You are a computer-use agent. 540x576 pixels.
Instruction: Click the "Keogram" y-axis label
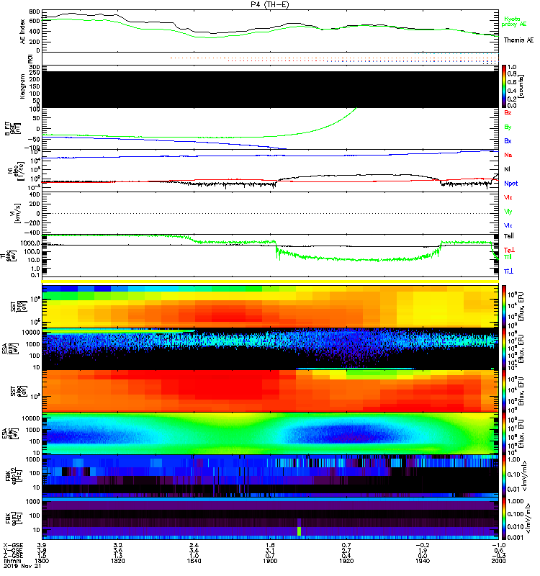[x=22, y=86]
